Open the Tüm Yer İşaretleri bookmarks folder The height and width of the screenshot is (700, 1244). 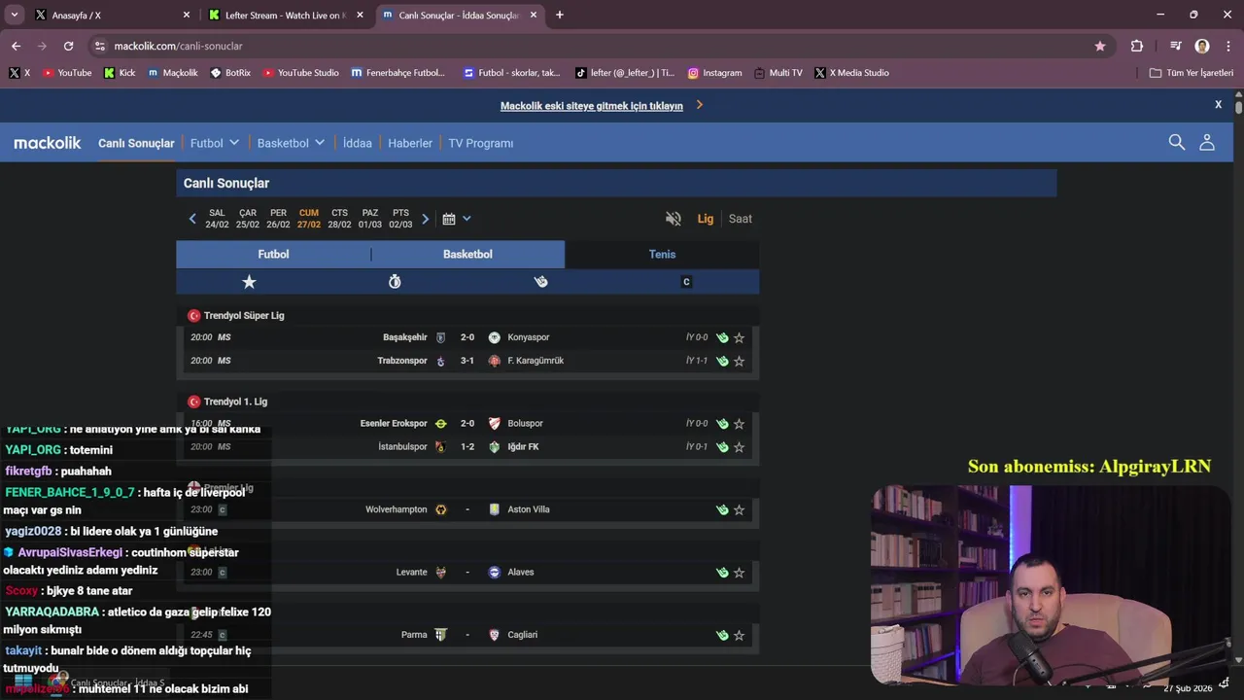(1191, 73)
